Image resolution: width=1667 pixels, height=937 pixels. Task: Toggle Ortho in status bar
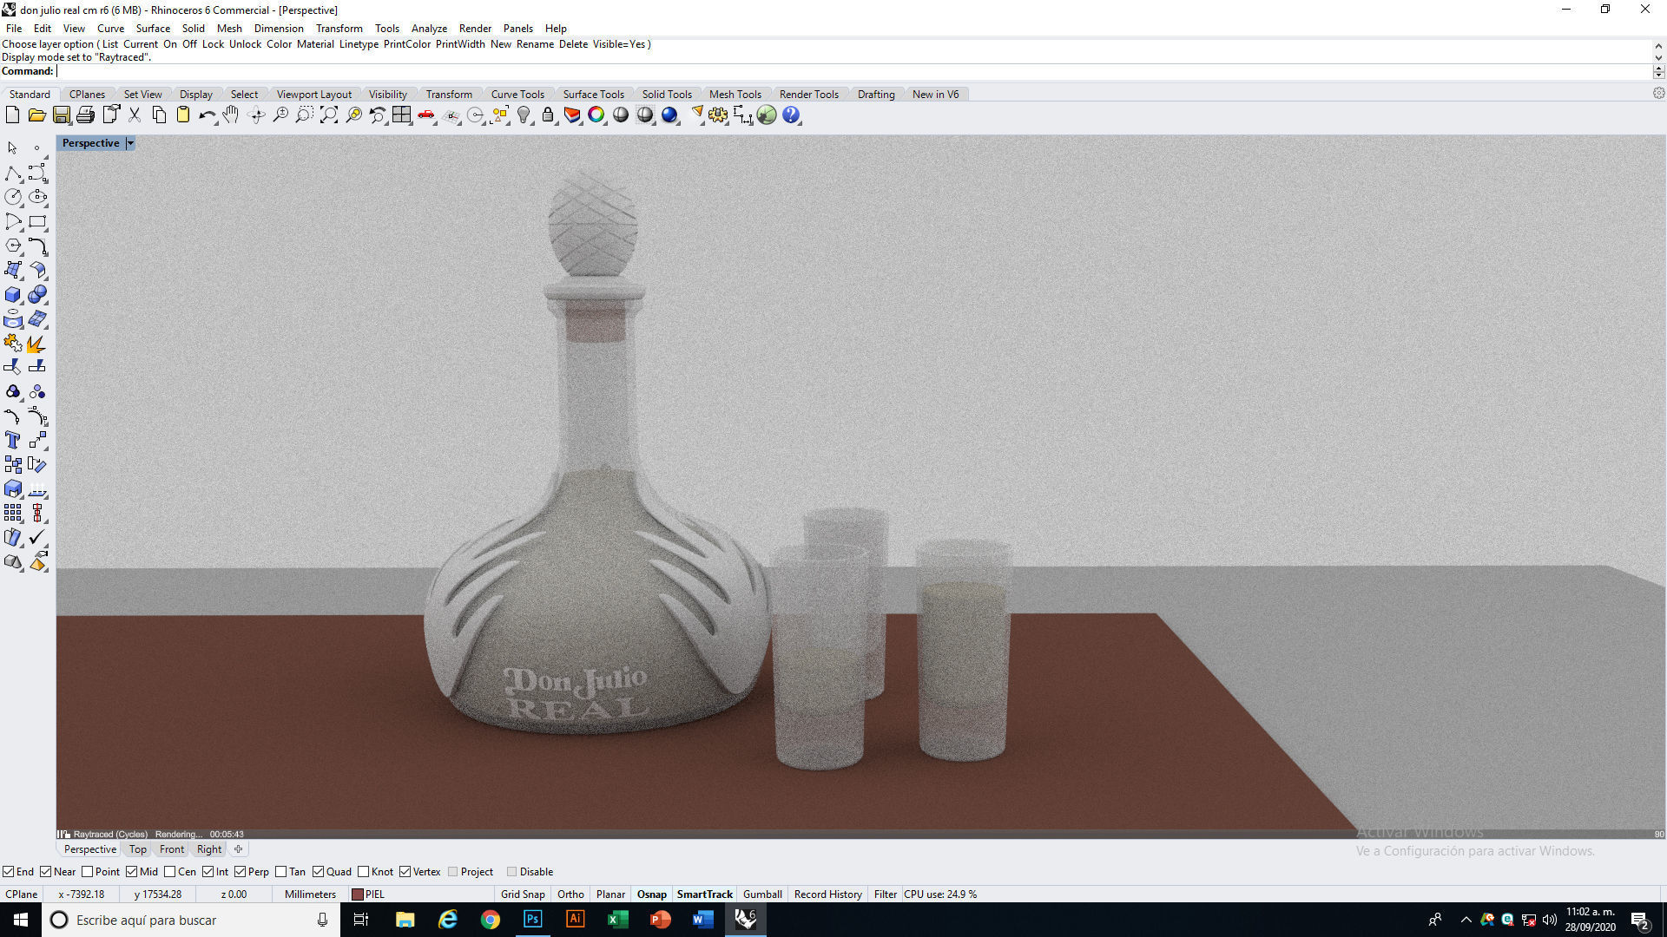tap(570, 894)
